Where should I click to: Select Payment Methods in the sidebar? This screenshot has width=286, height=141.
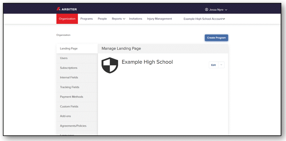tap(77, 97)
